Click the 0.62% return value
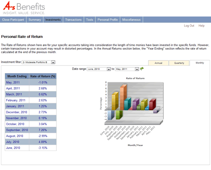 point(43,95)
